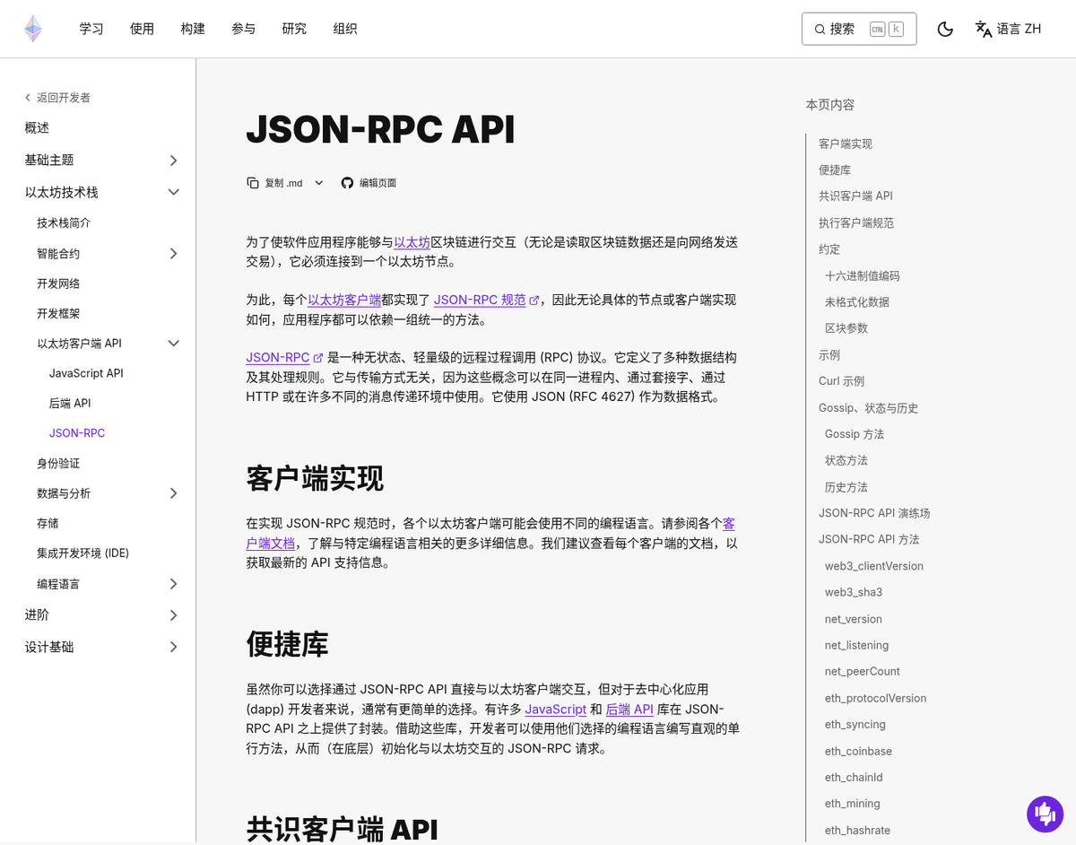Screen dimensions: 1076x845
Task: Open 开发网络 sidebar item
Action: (58, 283)
